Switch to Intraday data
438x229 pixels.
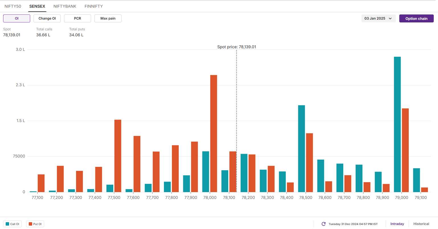coord(397,224)
